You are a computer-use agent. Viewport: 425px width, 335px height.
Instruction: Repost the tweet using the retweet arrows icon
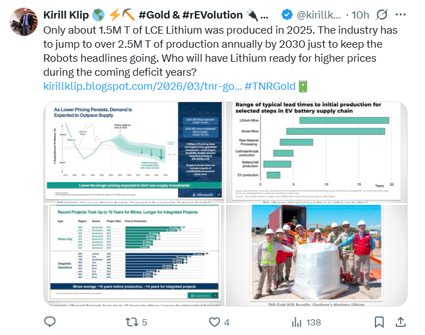(x=131, y=322)
